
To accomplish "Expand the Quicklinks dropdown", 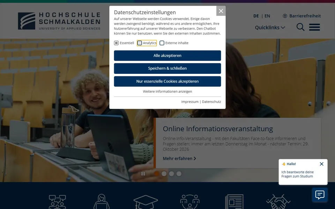I will [x=270, y=28].
